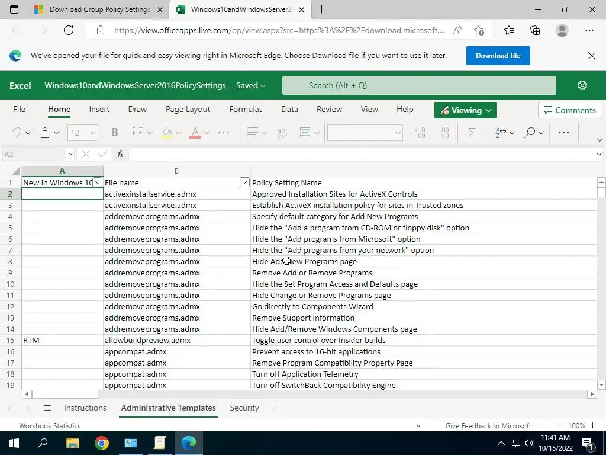This screenshot has height=455, width=606.
Task: Click the Decrease Decimal icon
Action: point(444,133)
